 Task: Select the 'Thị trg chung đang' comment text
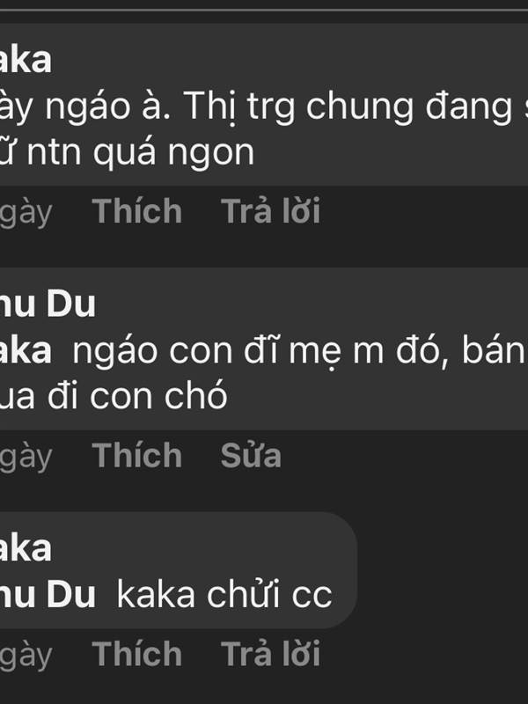coord(264,106)
